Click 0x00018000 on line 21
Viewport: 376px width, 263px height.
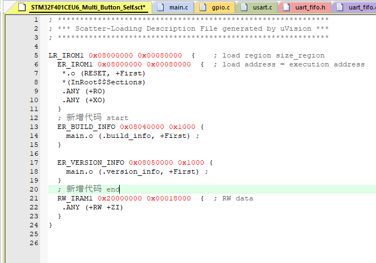[x=169, y=199]
